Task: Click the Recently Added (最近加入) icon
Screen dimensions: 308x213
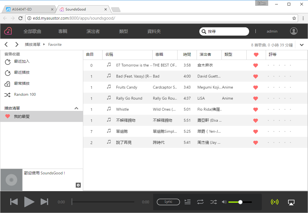Action: click(7, 62)
